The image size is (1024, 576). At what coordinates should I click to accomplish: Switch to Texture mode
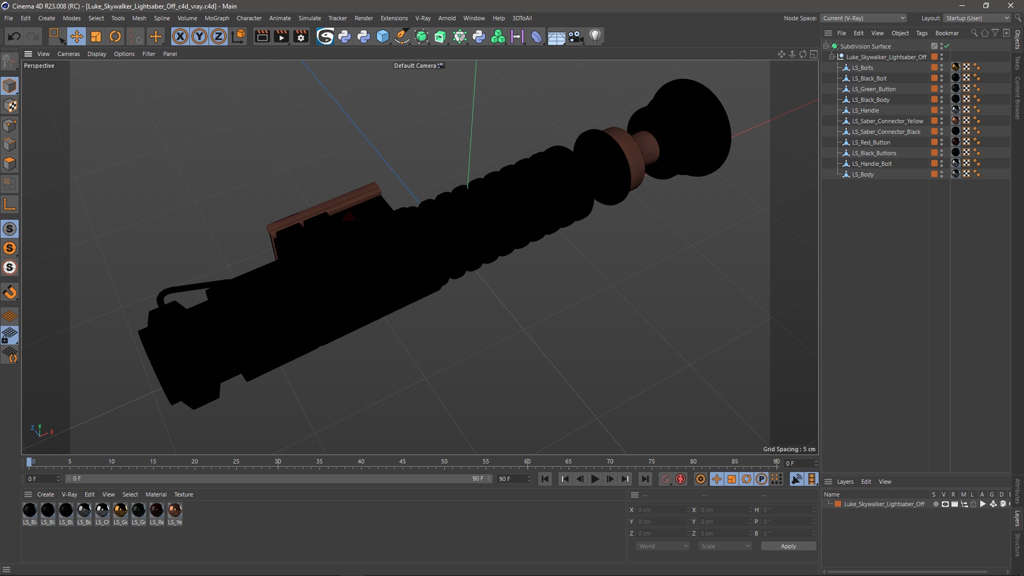[x=10, y=106]
